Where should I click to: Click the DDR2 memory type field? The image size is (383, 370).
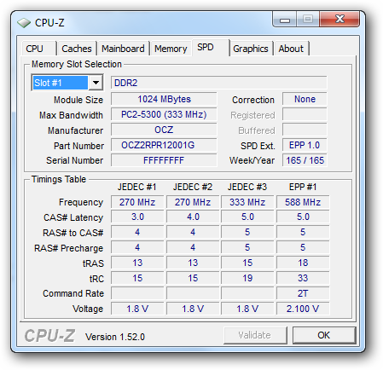point(218,83)
